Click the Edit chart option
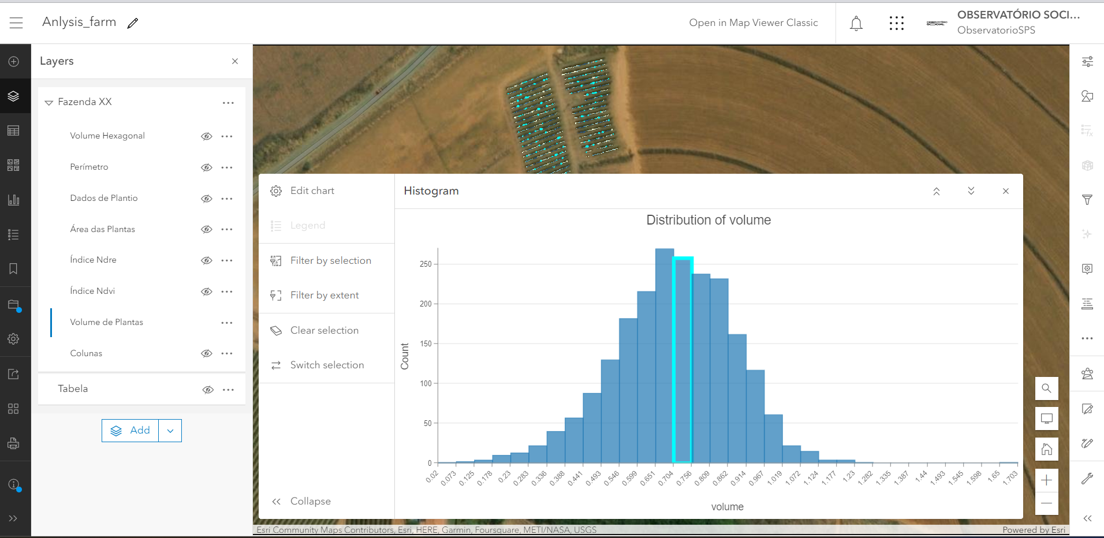This screenshot has height=538, width=1104. (312, 190)
